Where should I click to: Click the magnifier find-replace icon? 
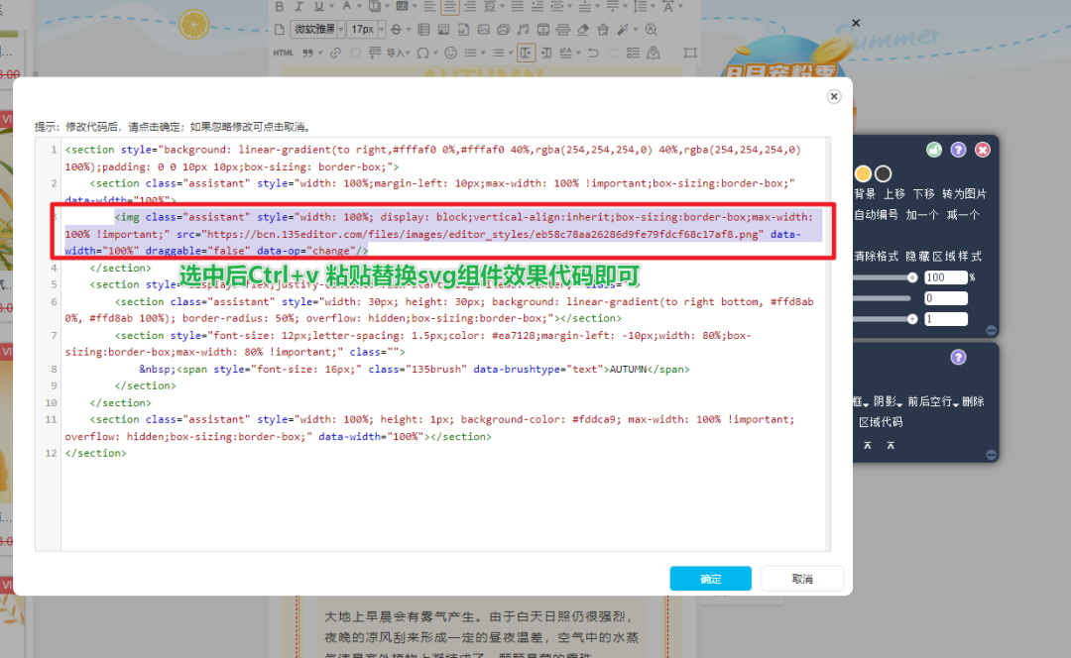[651, 30]
